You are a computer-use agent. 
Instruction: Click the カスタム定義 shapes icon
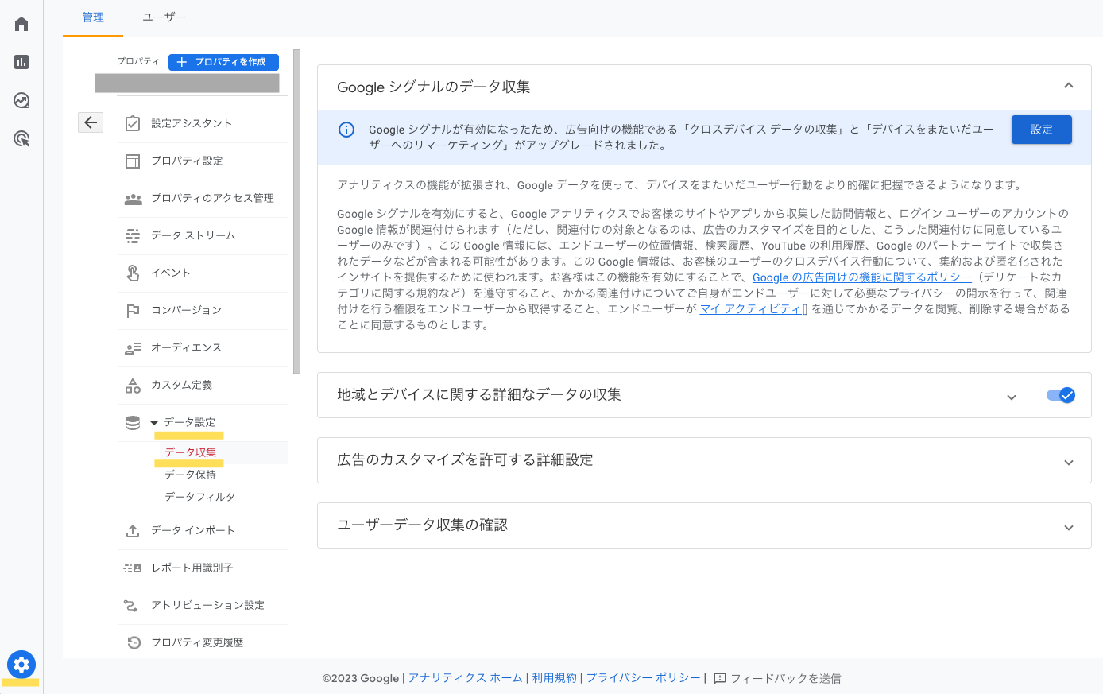click(x=133, y=386)
